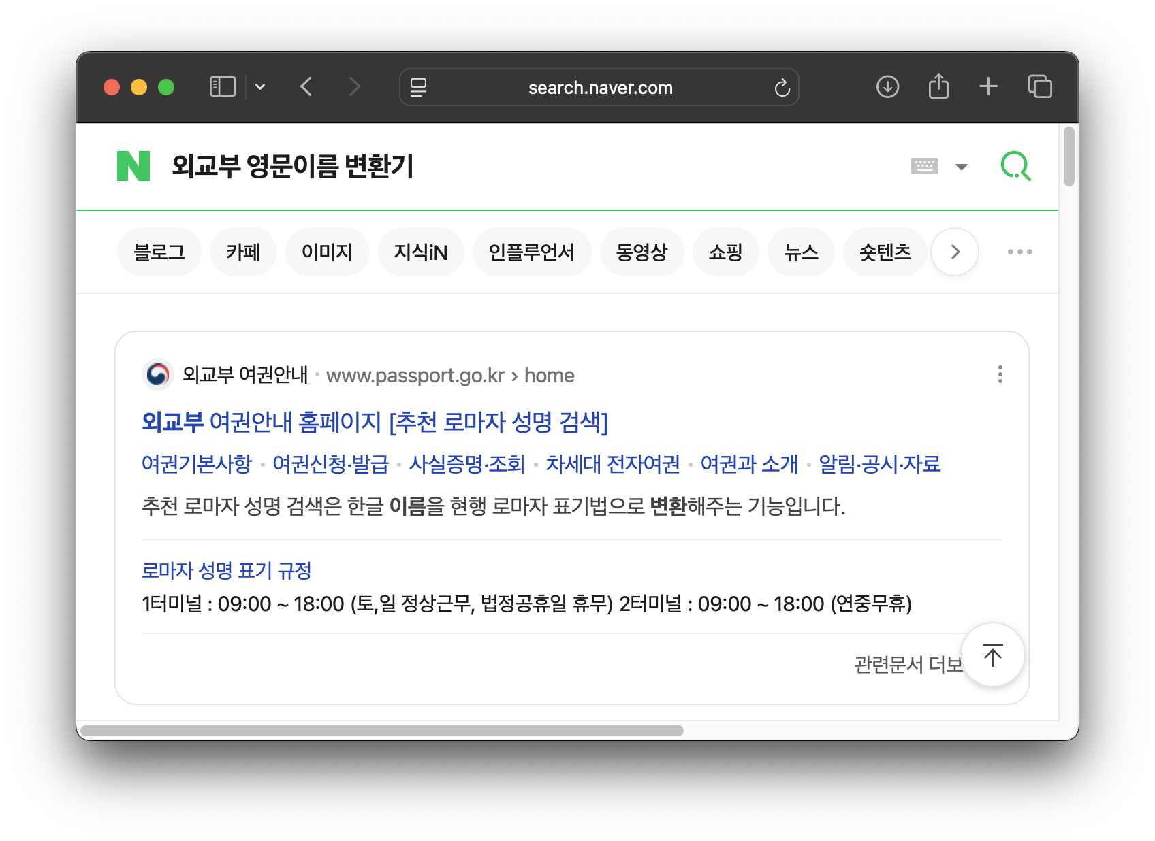Open the 로마자 성명 표기 규정 link
This screenshot has width=1155, height=841.
coord(226,570)
